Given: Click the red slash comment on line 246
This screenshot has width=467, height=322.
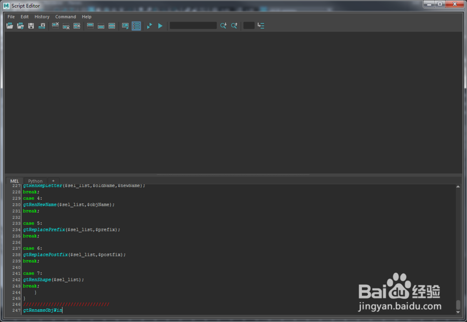Looking at the screenshot, I should pos(66,304).
